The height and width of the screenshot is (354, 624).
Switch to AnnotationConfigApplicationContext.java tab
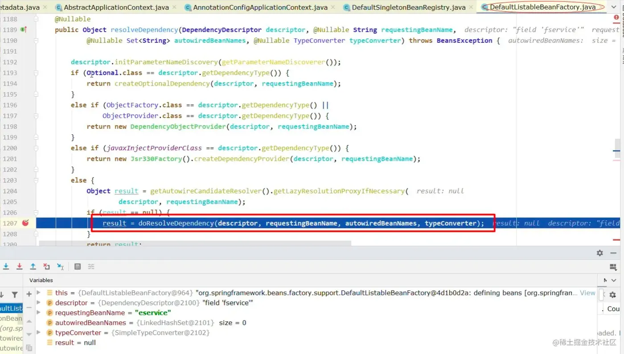(x=260, y=7)
